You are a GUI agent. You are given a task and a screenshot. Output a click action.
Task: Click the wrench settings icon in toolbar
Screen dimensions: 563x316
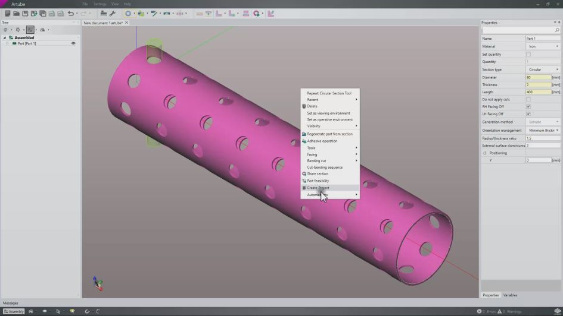click(112, 13)
